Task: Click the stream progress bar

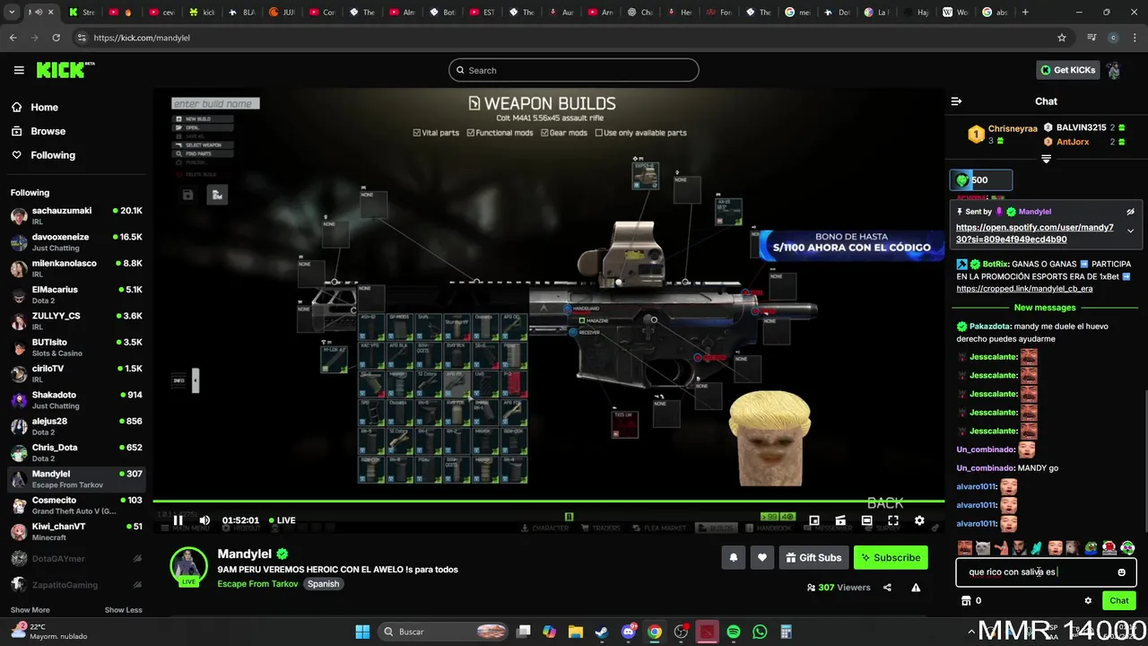Action: (548, 502)
